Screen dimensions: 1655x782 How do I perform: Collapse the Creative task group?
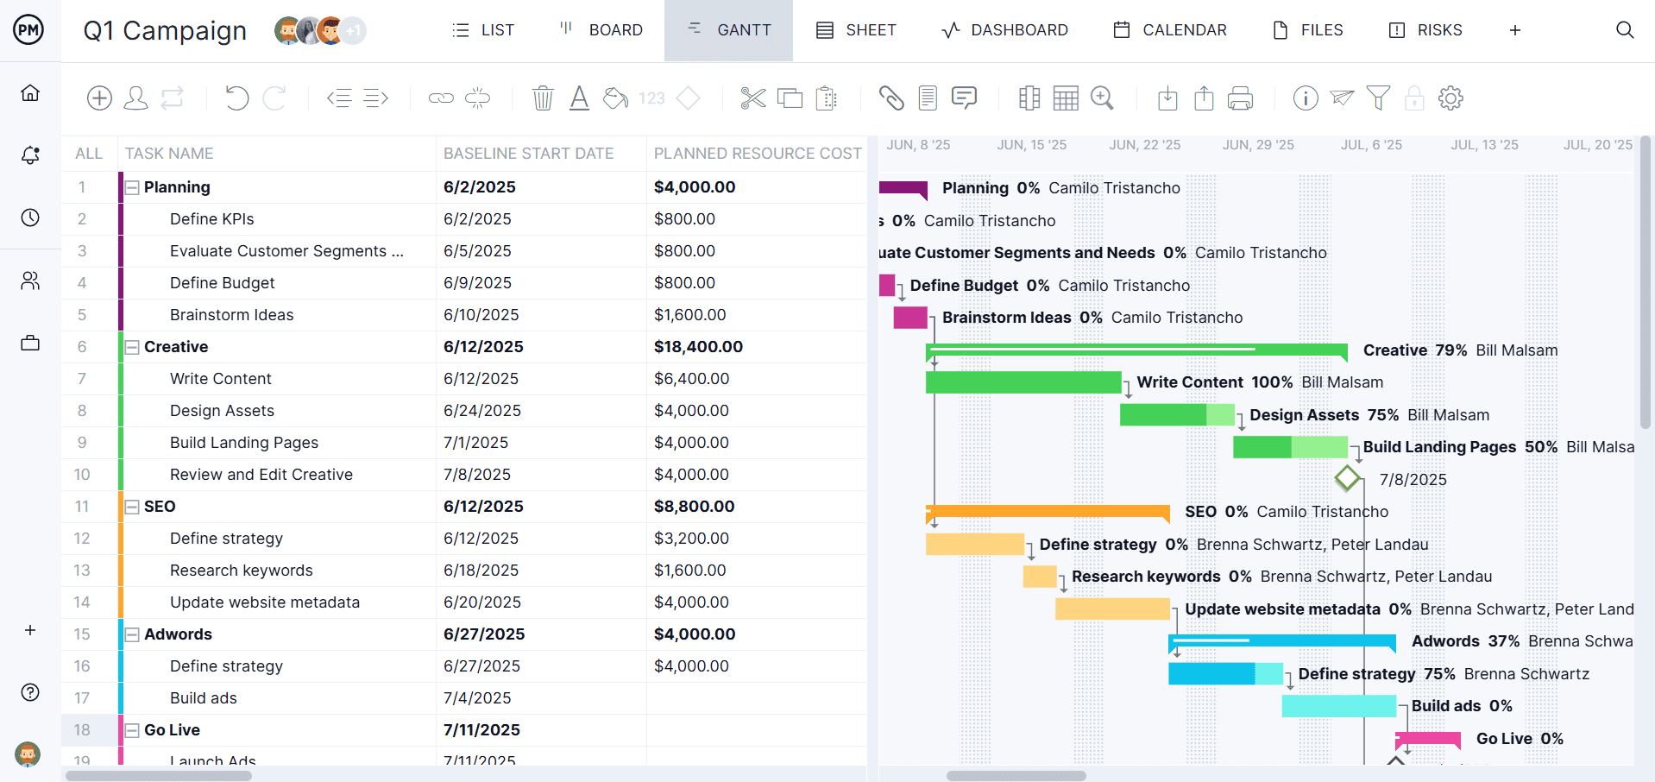[132, 347]
